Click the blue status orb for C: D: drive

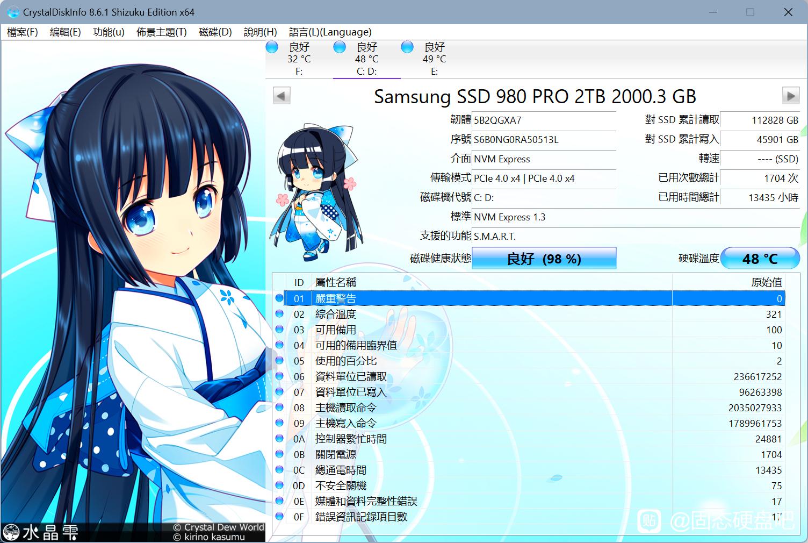click(x=340, y=47)
